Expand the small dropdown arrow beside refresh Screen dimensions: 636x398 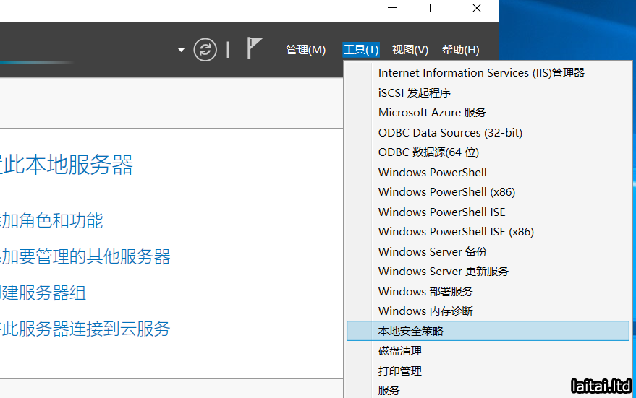[181, 51]
